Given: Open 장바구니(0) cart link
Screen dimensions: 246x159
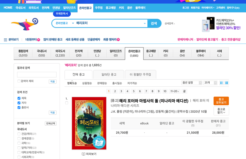Looking at the screenshot, I should (233, 8).
